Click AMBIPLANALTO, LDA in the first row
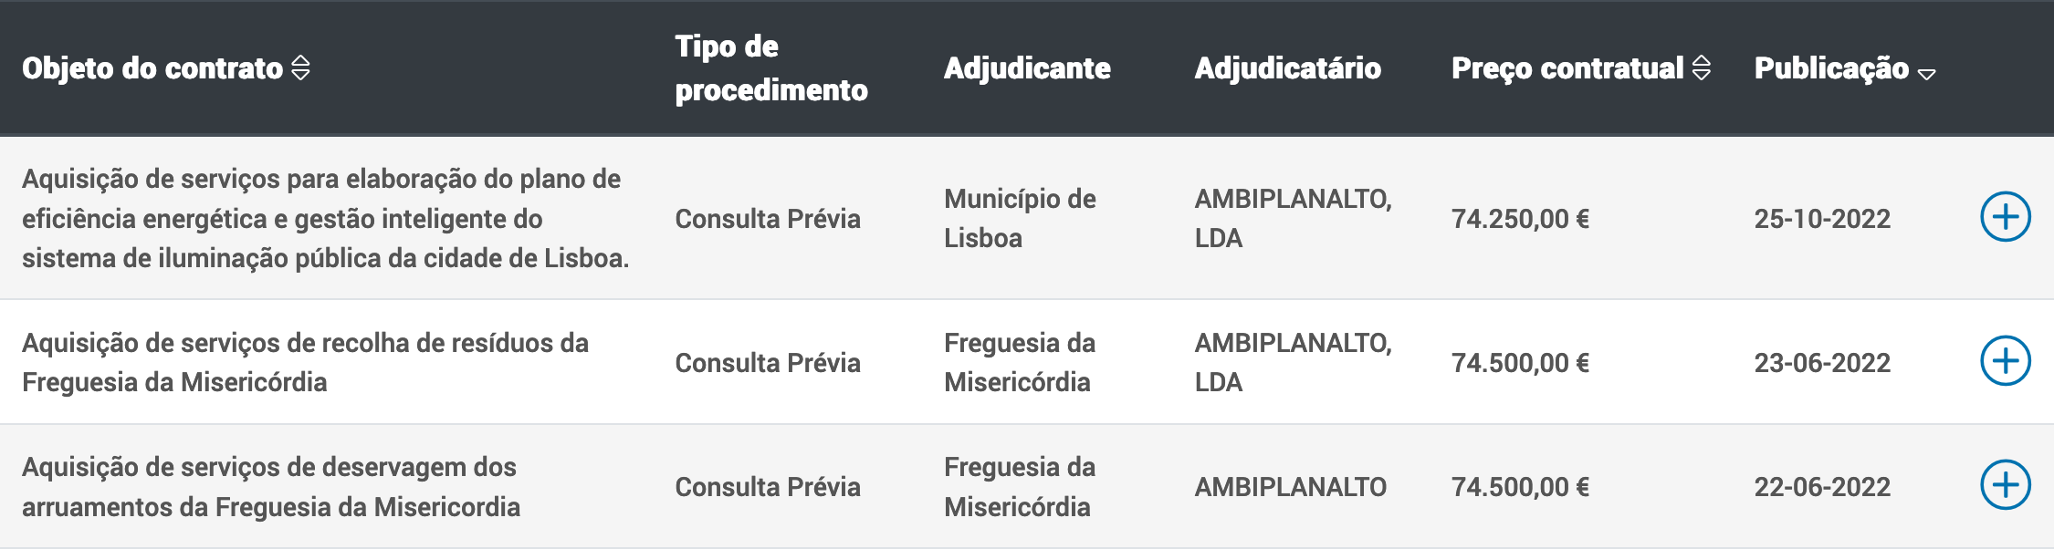 pyautogui.click(x=1293, y=218)
